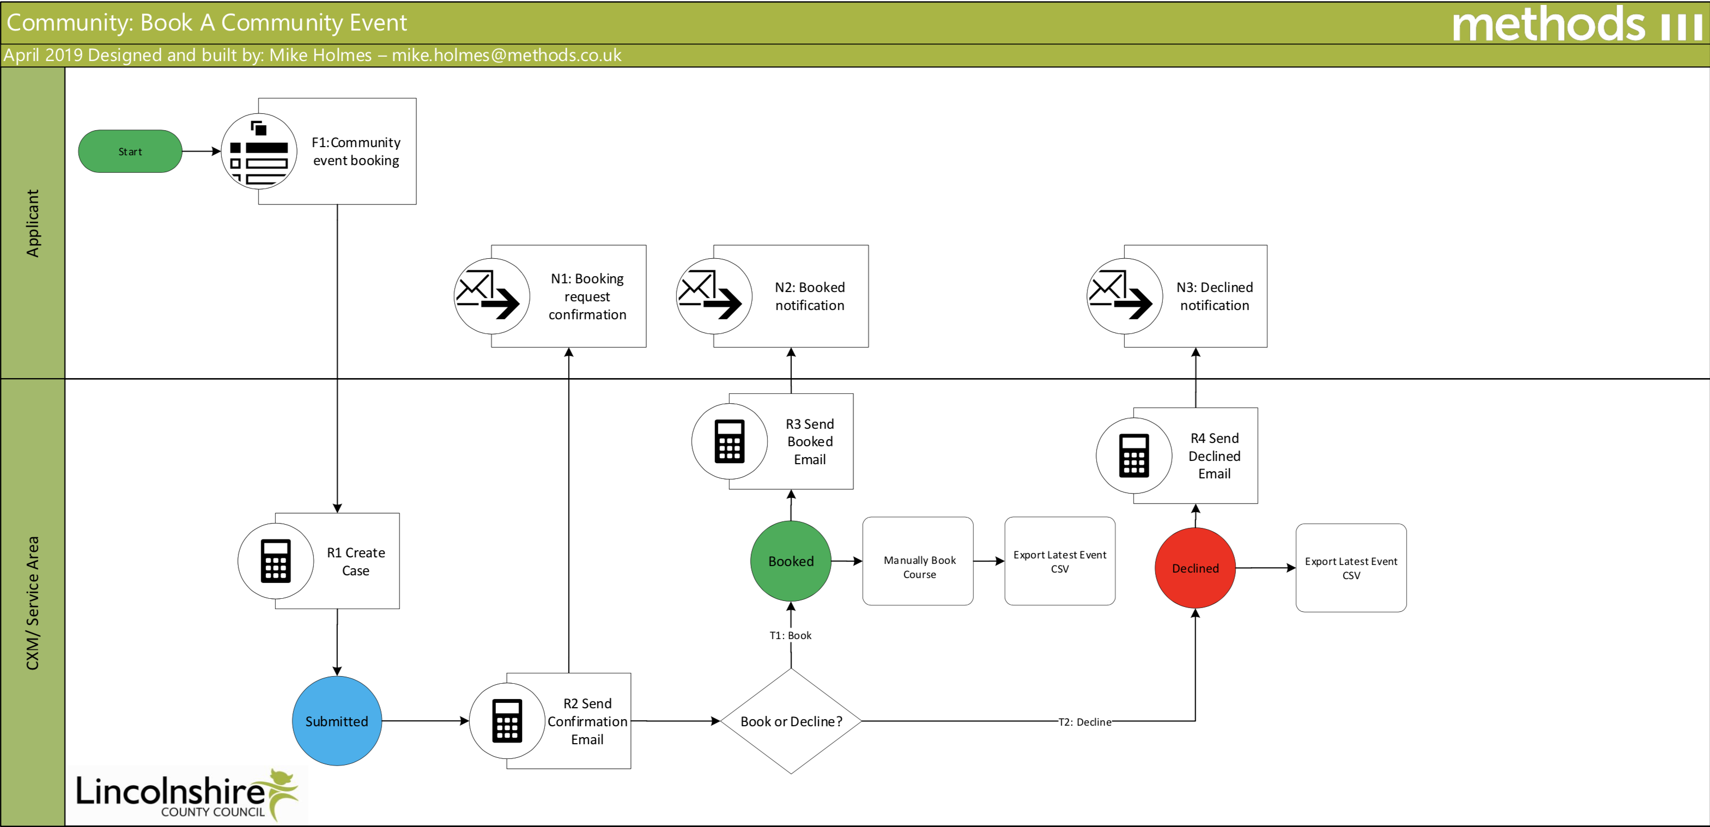
Task: Select the R2 Send Confirmation Email calculator icon
Action: pos(507,721)
